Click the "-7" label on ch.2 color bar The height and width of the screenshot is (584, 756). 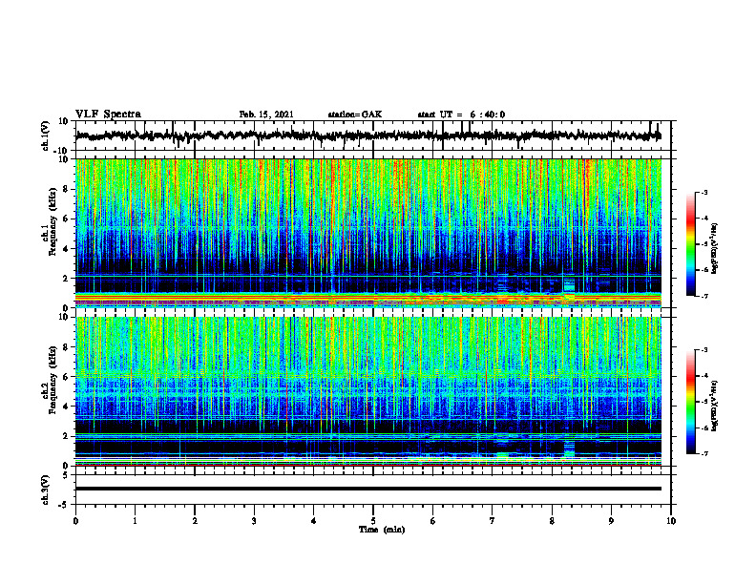point(703,454)
